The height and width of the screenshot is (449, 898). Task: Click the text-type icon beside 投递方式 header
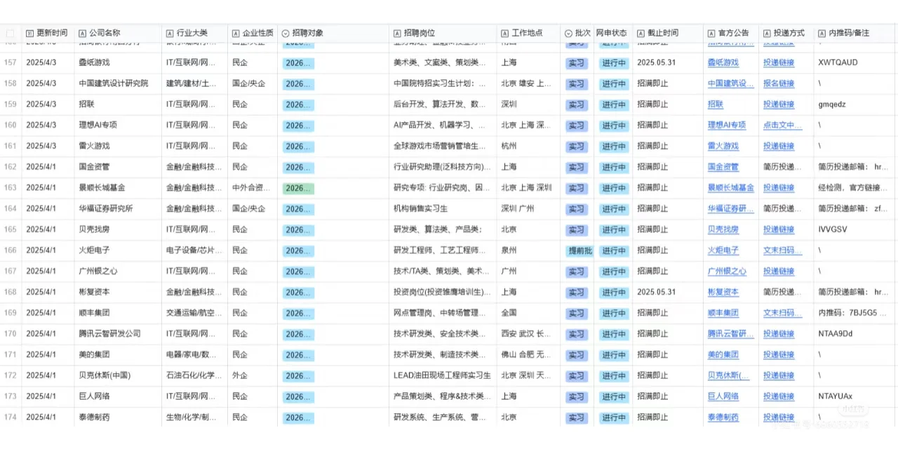click(x=766, y=33)
